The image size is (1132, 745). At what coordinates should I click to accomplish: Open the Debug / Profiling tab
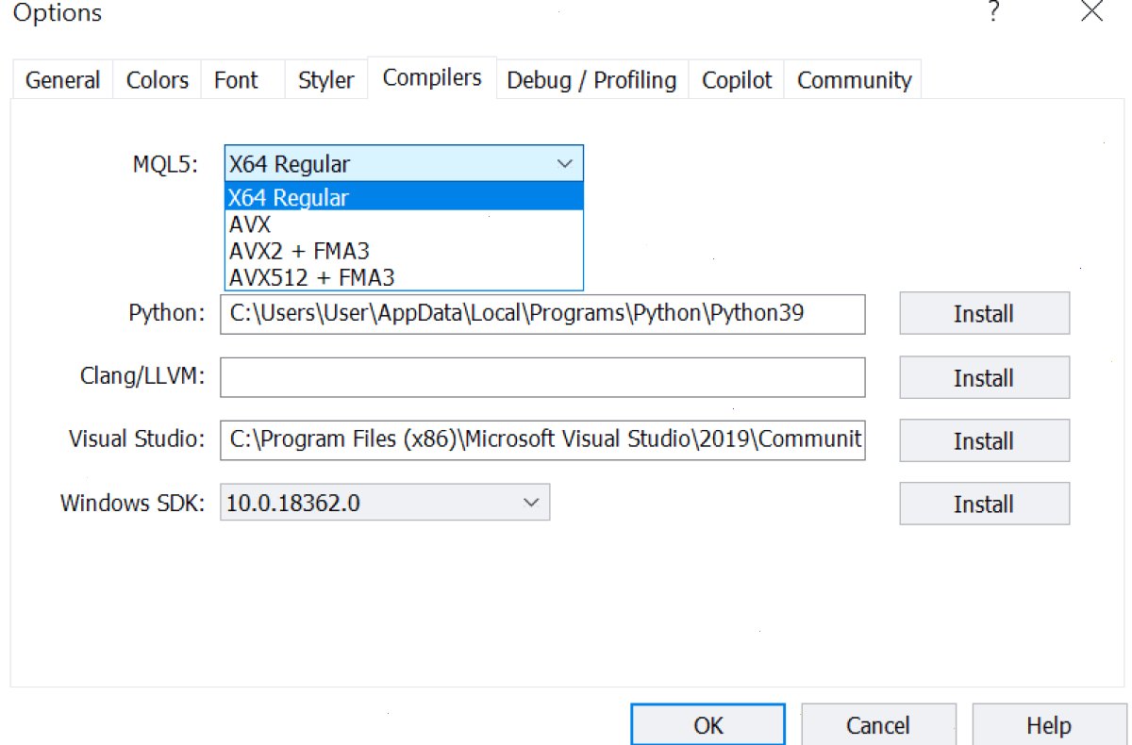pos(591,80)
